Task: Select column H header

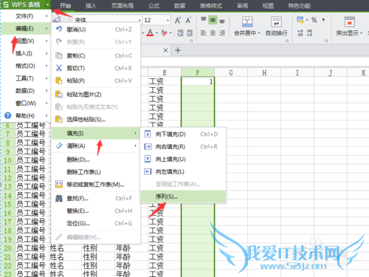Action: pos(264,72)
